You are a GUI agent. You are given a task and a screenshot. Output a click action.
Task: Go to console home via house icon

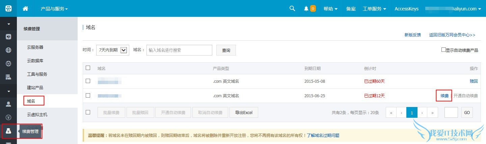point(25,8)
